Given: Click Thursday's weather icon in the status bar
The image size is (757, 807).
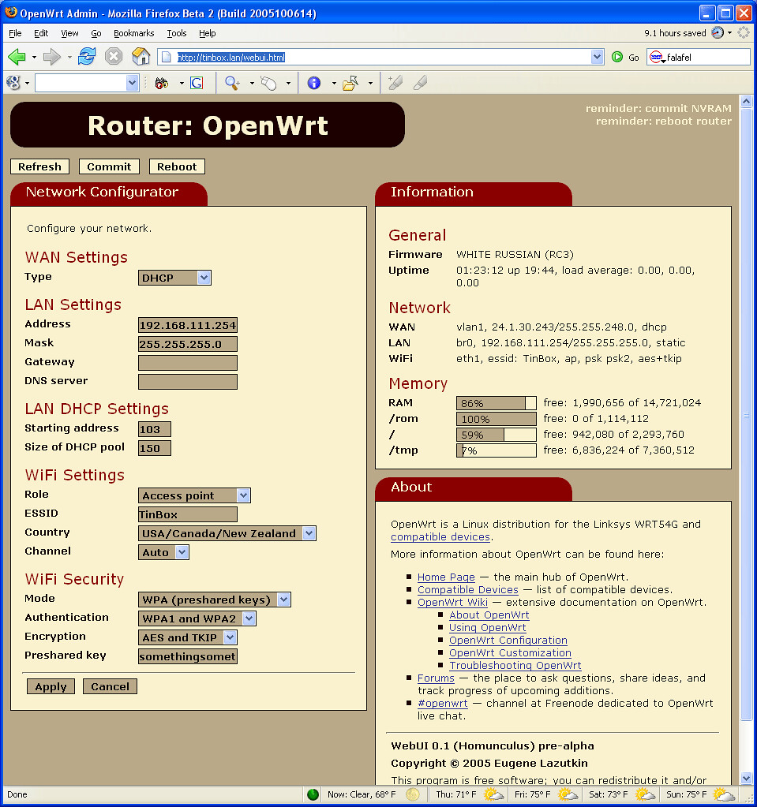Looking at the screenshot, I should pos(493,794).
